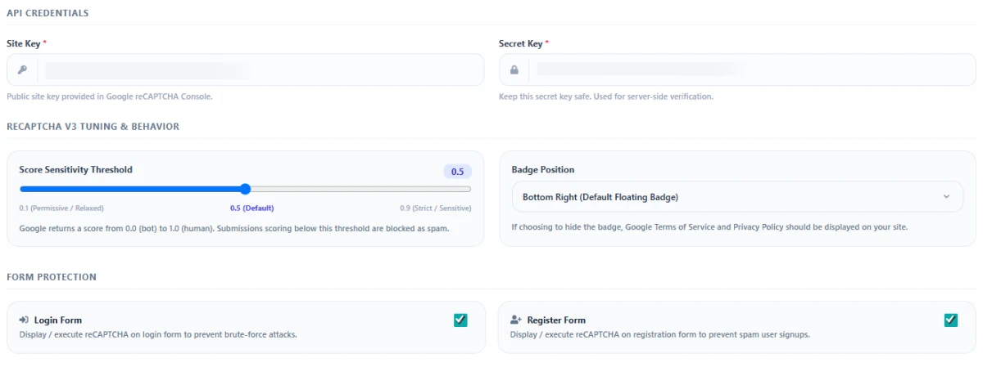The height and width of the screenshot is (367, 983).
Task: Click the 'Google returns a score' description
Action: pyautogui.click(x=234, y=228)
